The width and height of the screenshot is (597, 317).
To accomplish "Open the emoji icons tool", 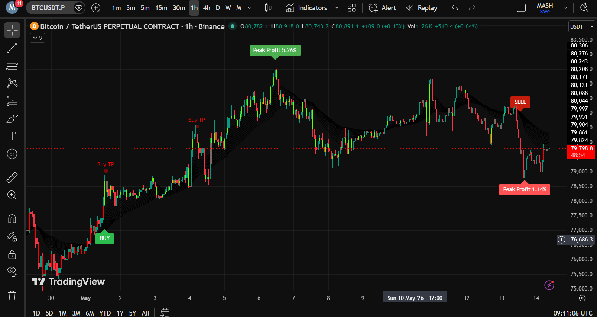I will click(12, 154).
